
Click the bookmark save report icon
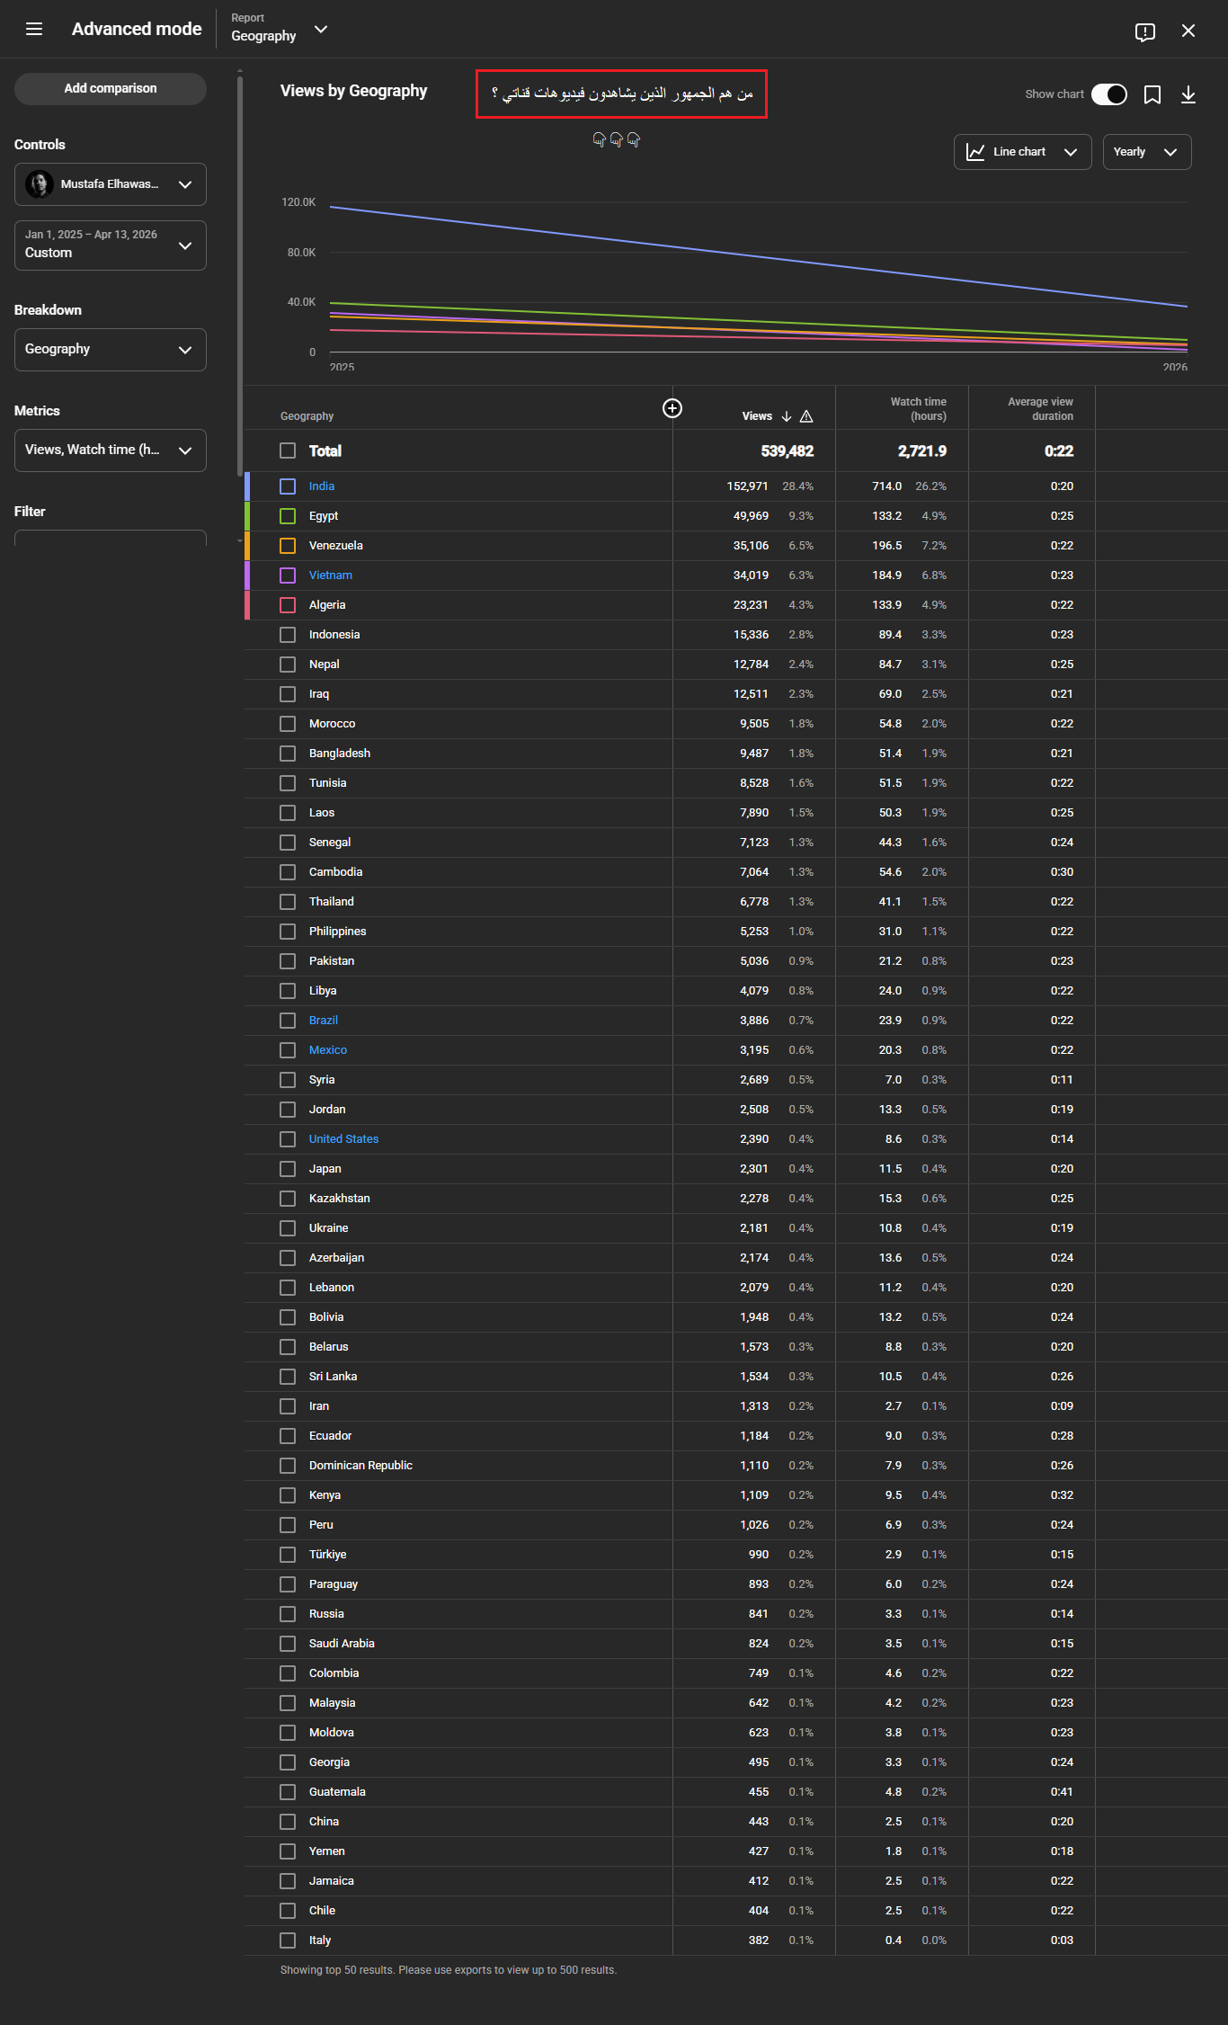1152,95
